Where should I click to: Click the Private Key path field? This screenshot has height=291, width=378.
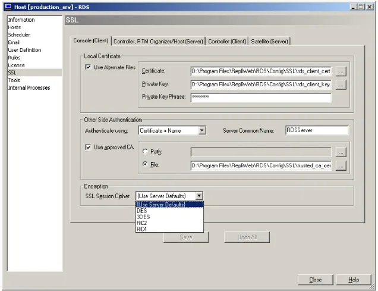[x=261, y=85]
